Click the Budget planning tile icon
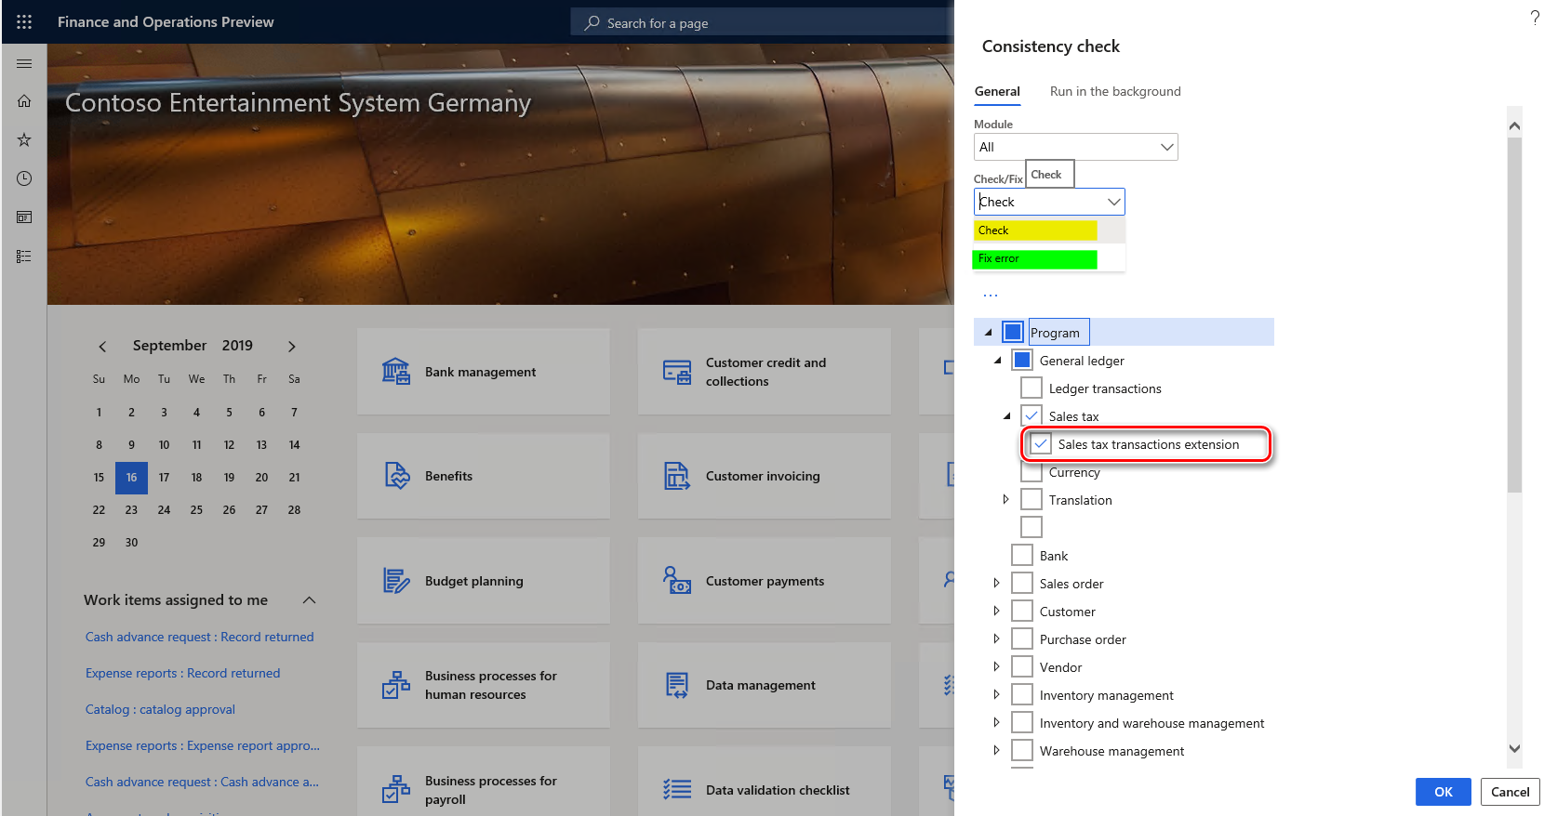 tap(396, 581)
